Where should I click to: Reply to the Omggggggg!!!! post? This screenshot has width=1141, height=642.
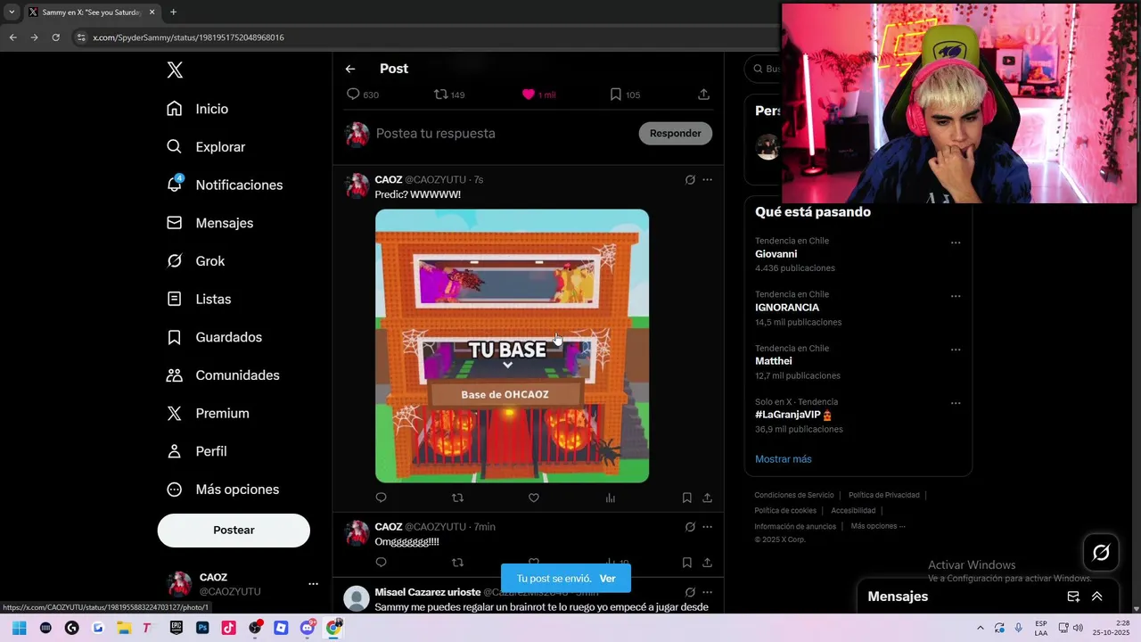click(x=382, y=563)
